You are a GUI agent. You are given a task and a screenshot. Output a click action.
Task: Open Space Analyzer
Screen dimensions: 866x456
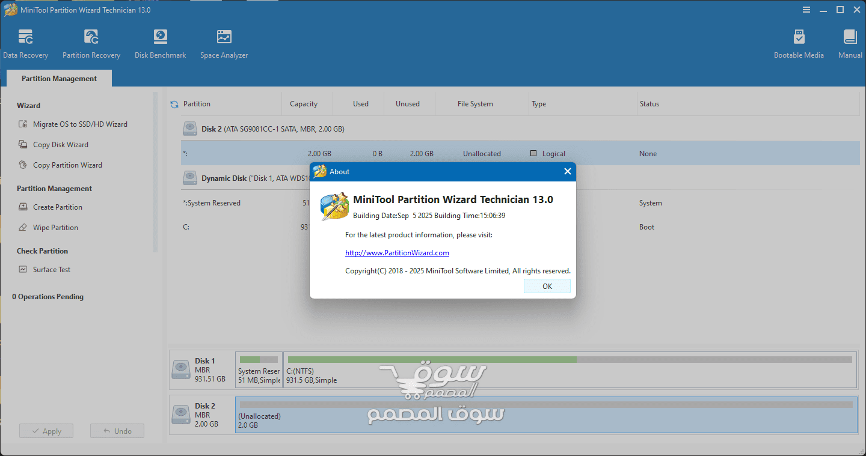tap(224, 42)
